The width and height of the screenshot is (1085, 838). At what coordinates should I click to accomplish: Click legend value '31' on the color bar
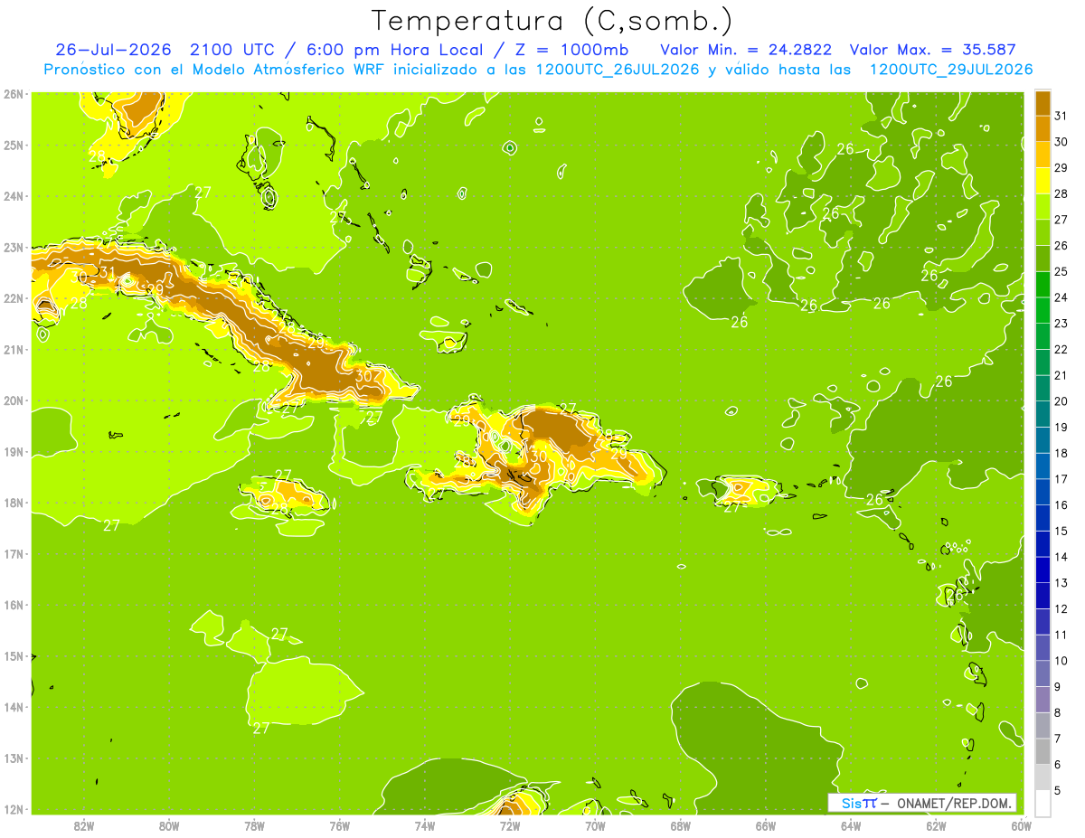(x=1061, y=116)
